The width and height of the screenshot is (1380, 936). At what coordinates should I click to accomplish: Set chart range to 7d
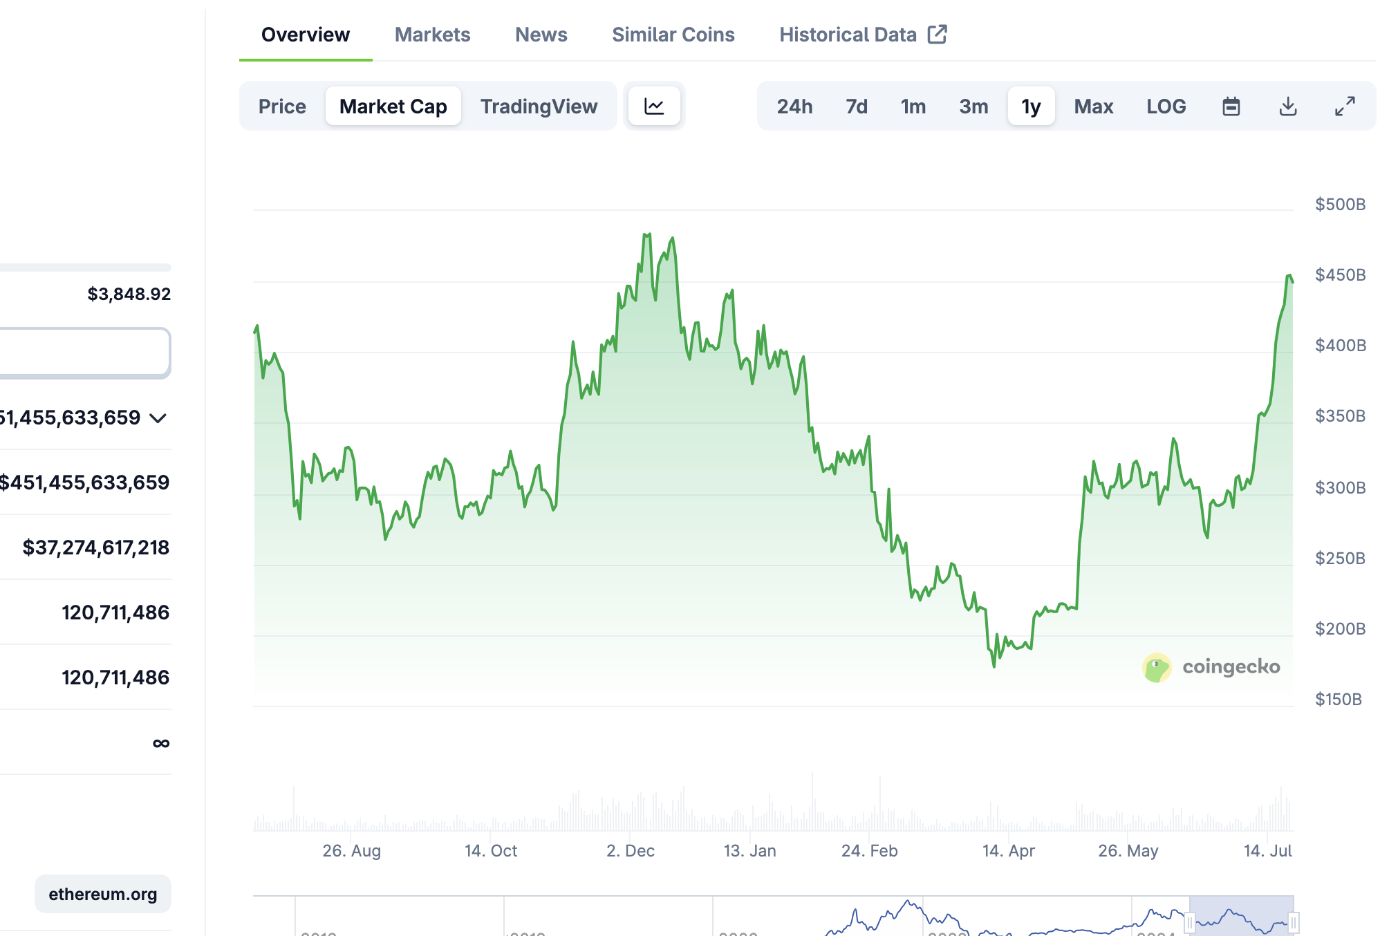click(x=857, y=106)
